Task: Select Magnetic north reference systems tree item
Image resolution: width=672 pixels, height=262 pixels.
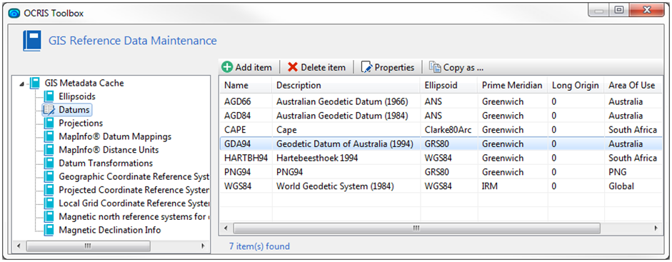Action: (x=134, y=216)
